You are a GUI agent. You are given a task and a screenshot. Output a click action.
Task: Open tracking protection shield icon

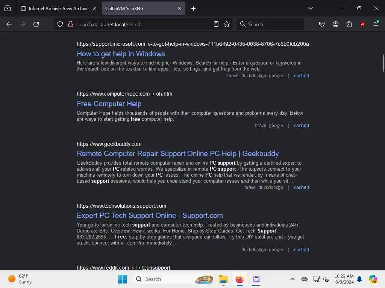click(x=60, y=24)
